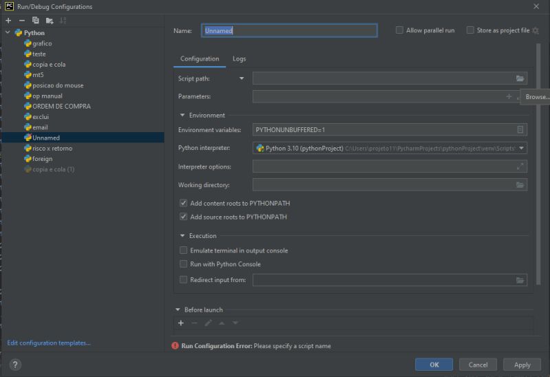Enable Emulate terminal in output console
This screenshot has width=550, height=377.
coord(183,250)
